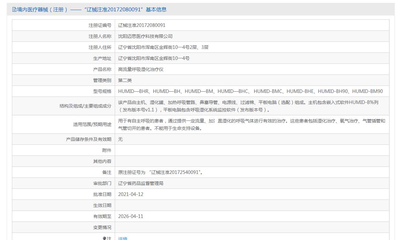
Task: Click expiry date 2026-04-11
Action: pos(131,216)
